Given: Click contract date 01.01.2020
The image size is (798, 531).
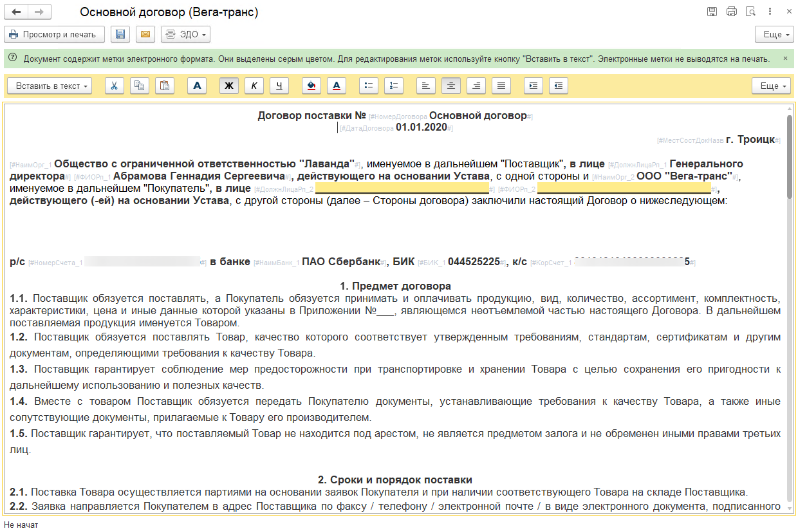Looking at the screenshot, I should [x=421, y=128].
